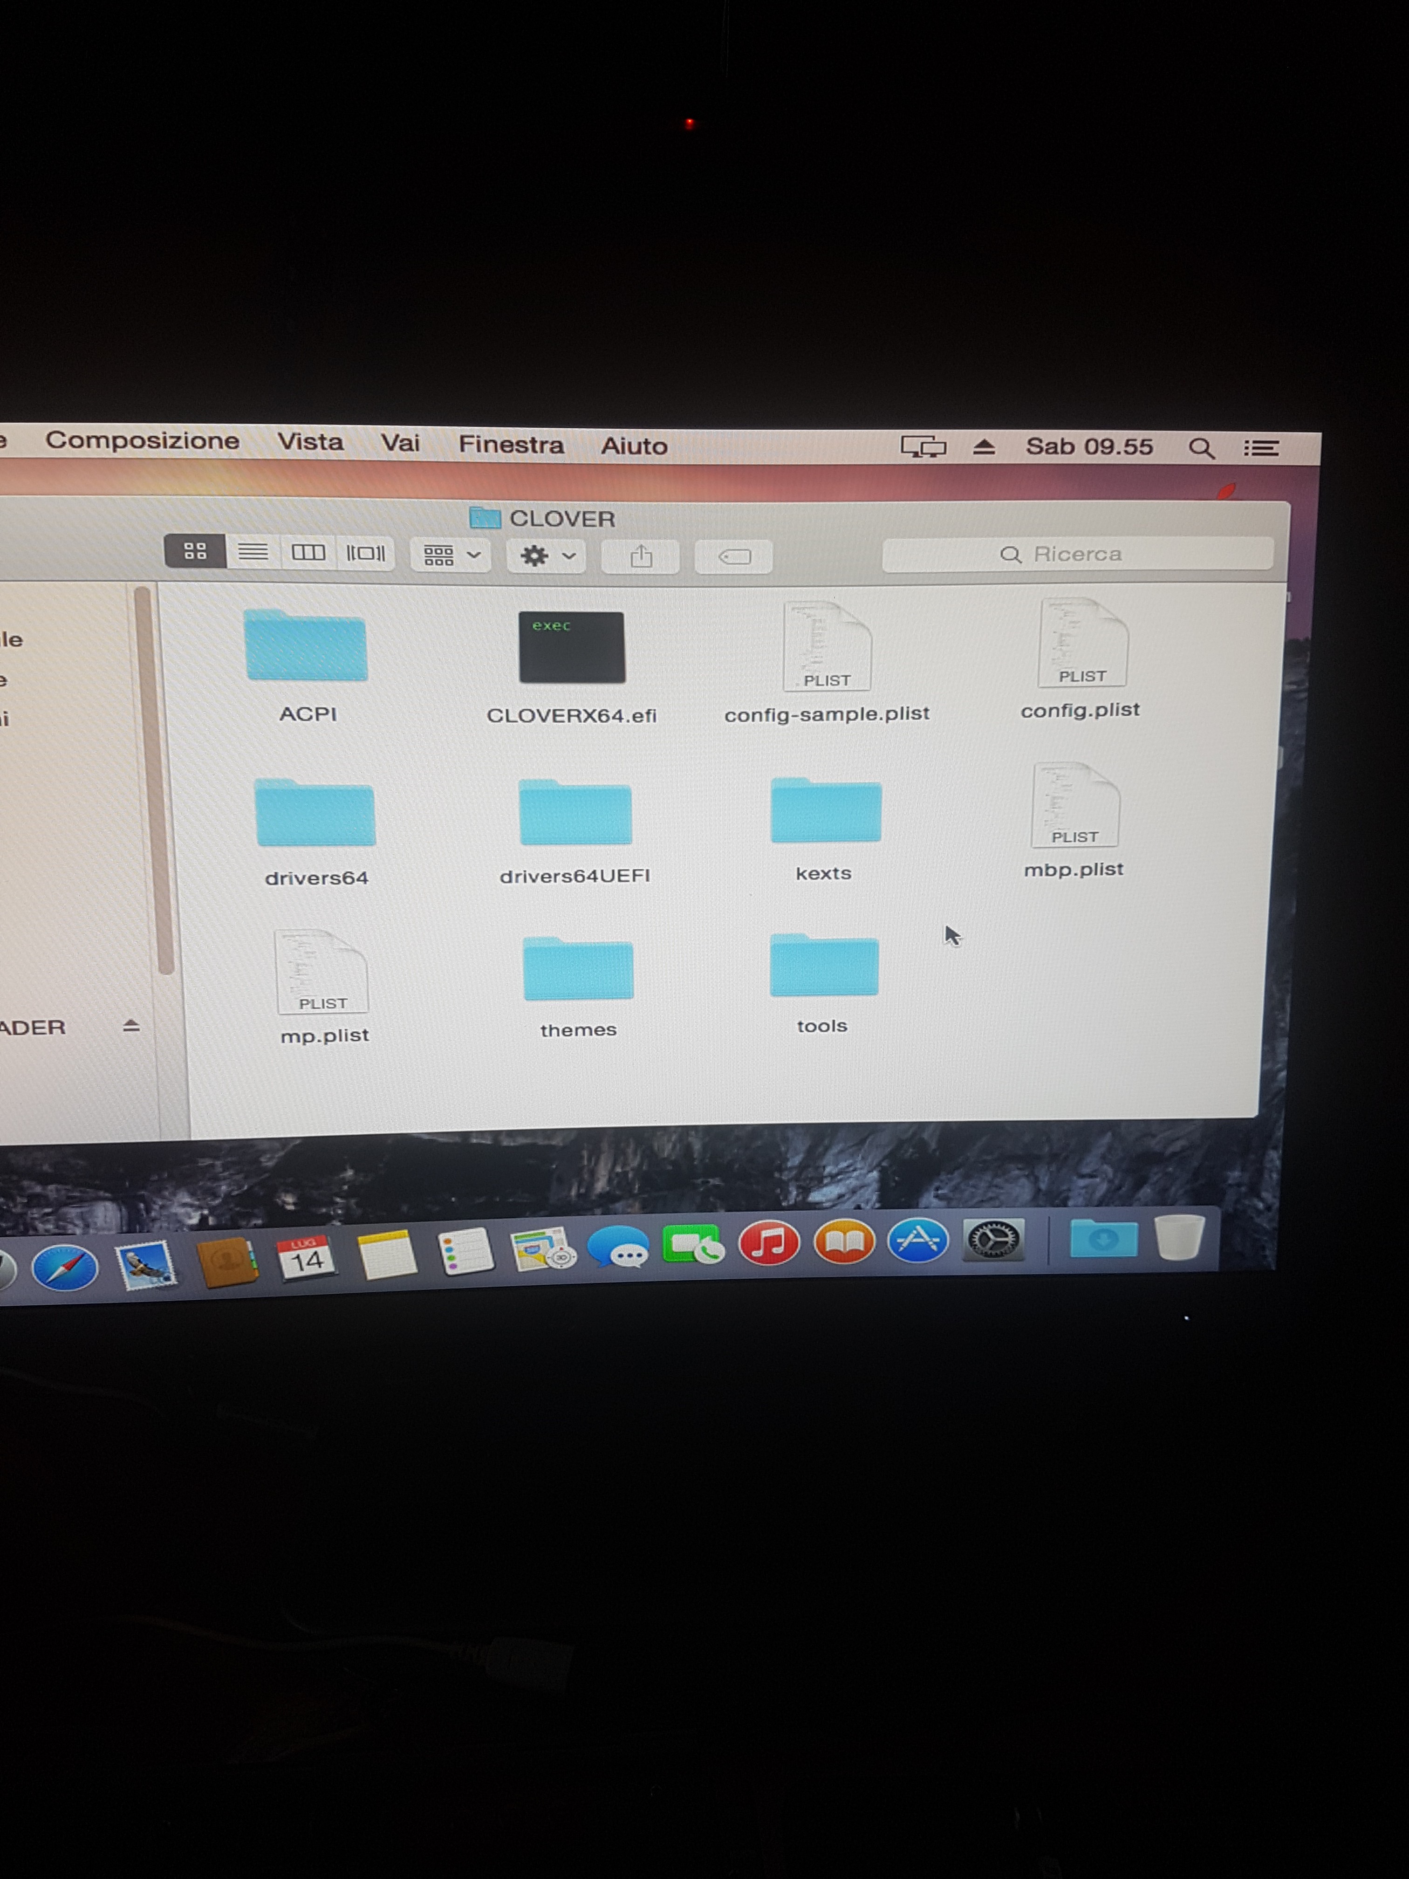Screen dimensions: 1409x1879
Task: Launch Contacts from the Dock
Action: [x=228, y=1262]
